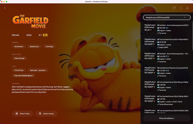Play the NORDIC ENG stream entry
Viewport: 193px width, 124px height.
pyautogui.click(x=166, y=111)
